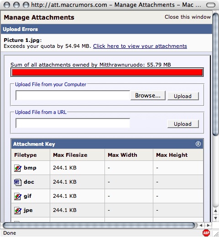Click the toolbar toggle pill button in title bar
Screen dimensions: 219x237
[211, 5]
